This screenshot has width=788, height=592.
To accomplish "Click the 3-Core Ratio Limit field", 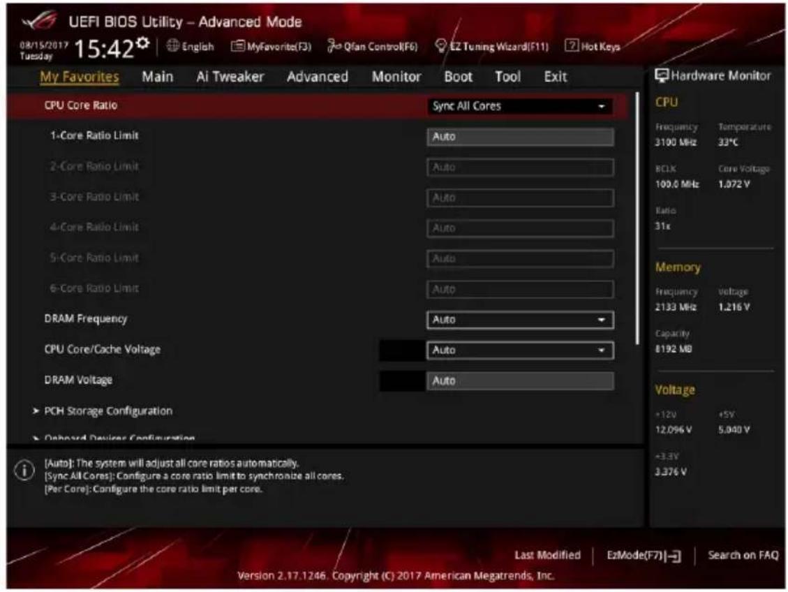I will (x=520, y=198).
